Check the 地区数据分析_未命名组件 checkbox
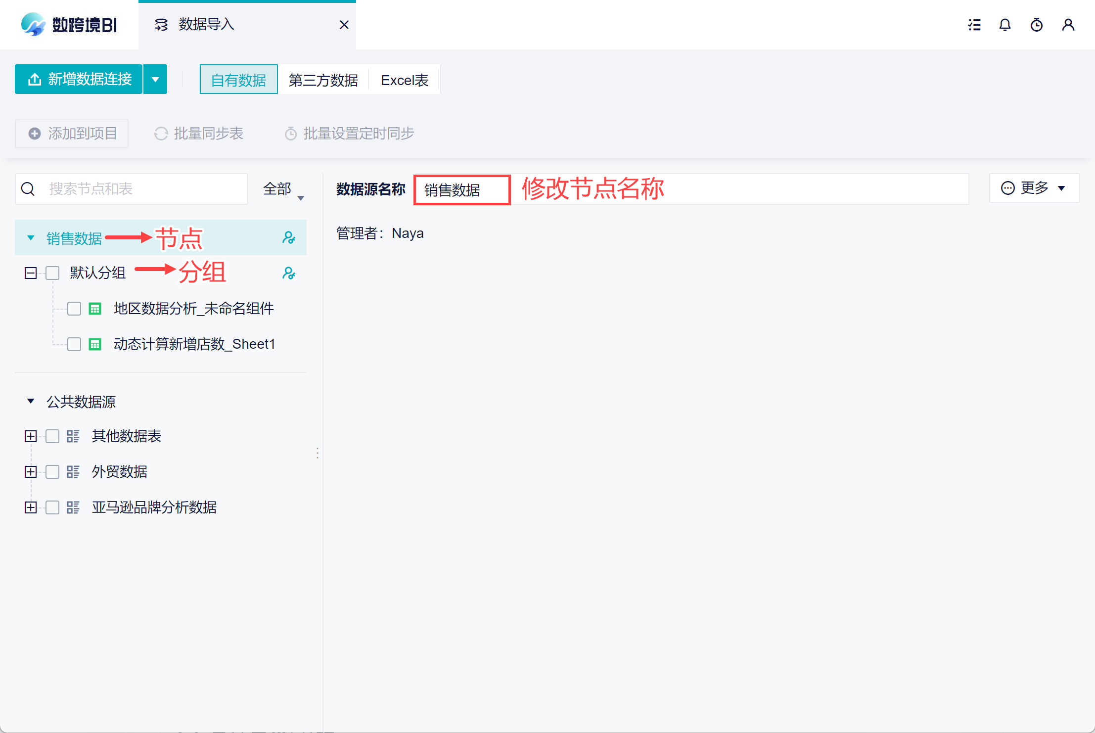The width and height of the screenshot is (1095, 733). point(74,309)
